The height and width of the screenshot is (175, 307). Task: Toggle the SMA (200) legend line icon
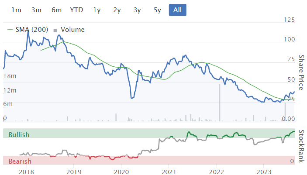tap(11, 30)
